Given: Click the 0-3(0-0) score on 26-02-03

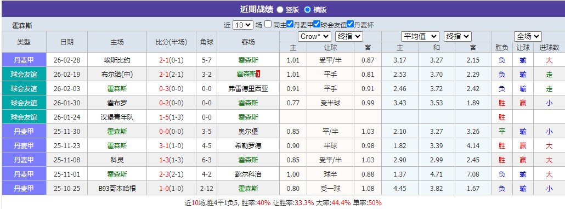Looking at the screenshot, I should point(172,89).
